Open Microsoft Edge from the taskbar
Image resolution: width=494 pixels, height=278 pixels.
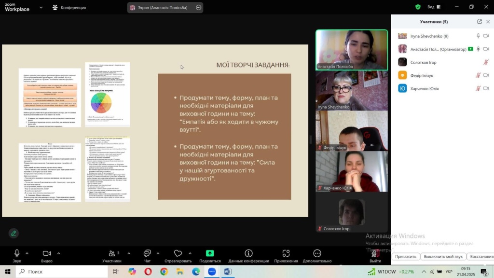tap(196, 271)
